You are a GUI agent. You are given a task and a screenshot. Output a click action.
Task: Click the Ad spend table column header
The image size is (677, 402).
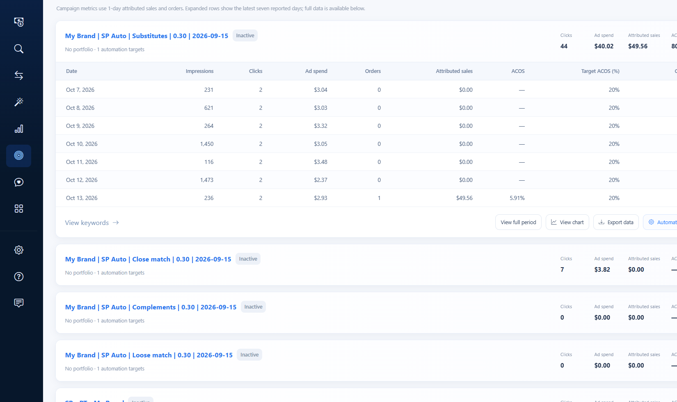click(x=316, y=71)
